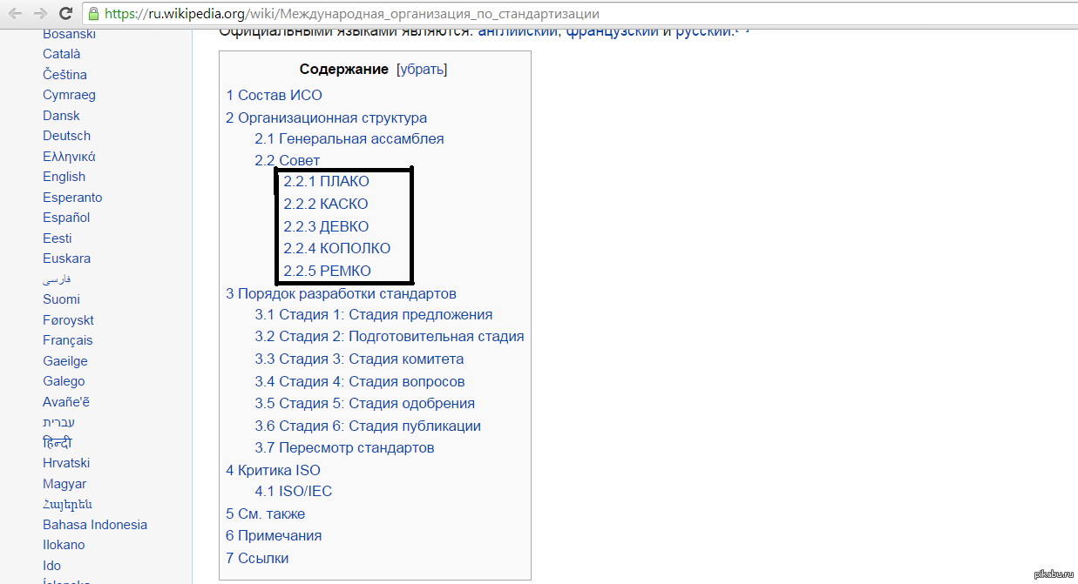Hide contents via the 'убрать' toggle
1078x584 pixels.
pos(422,70)
